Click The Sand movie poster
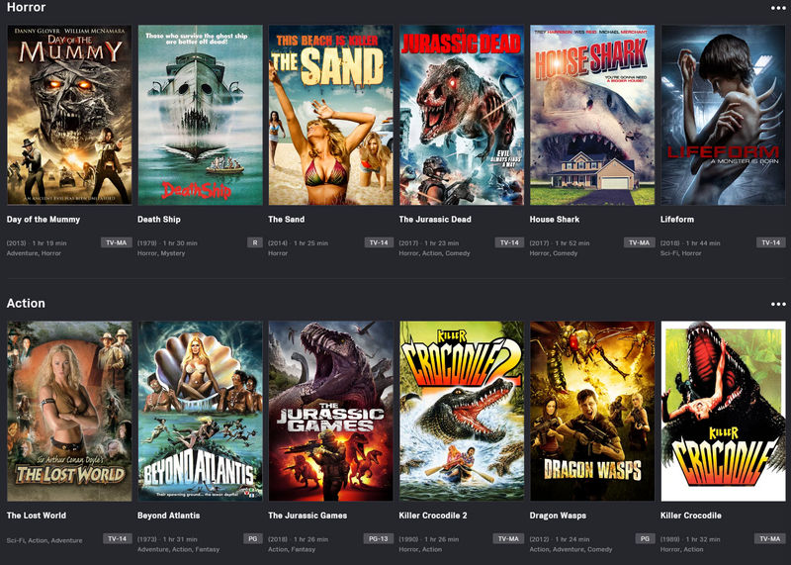 tap(331, 115)
